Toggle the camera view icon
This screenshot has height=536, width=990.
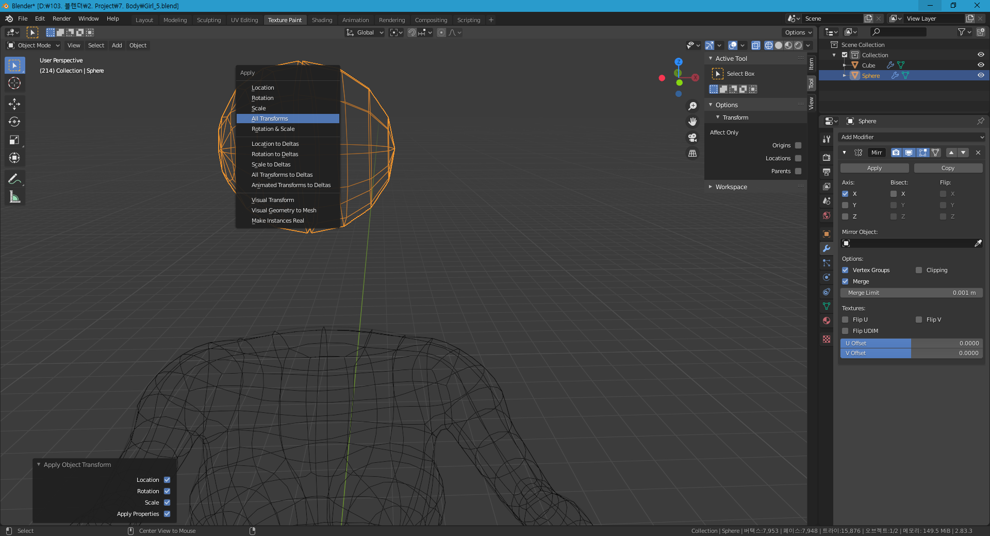point(692,138)
